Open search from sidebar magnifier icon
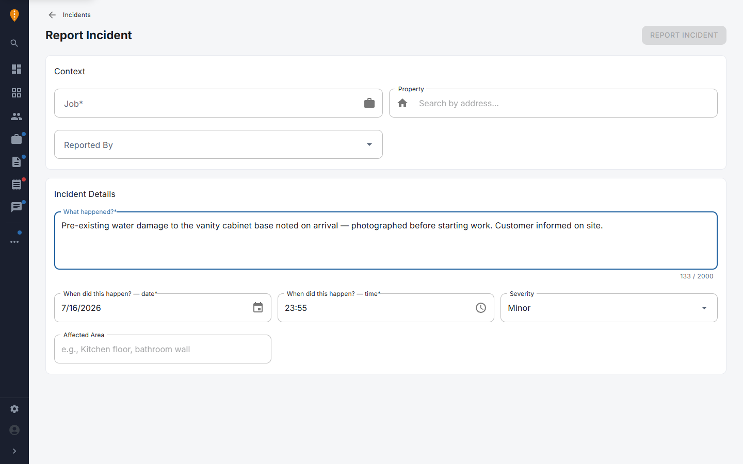Image resolution: width=743 pixels, height=464 pixels. [14, 43]
